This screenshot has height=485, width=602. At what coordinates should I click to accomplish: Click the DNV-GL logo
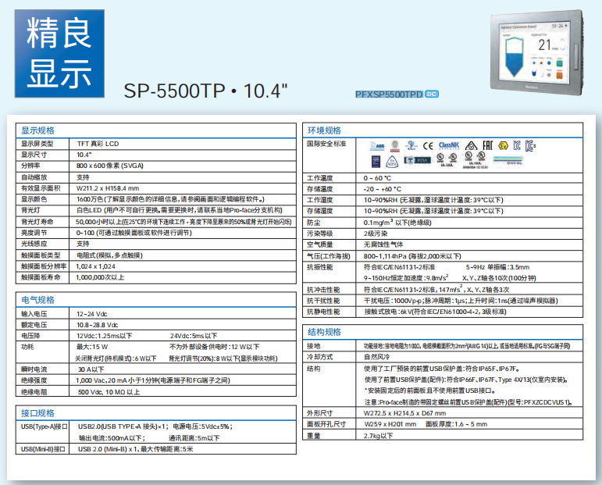coord(508,161)
